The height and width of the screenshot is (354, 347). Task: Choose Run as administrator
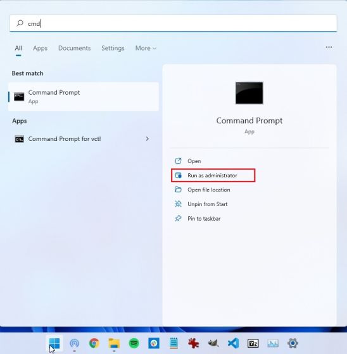click(213, 175)
